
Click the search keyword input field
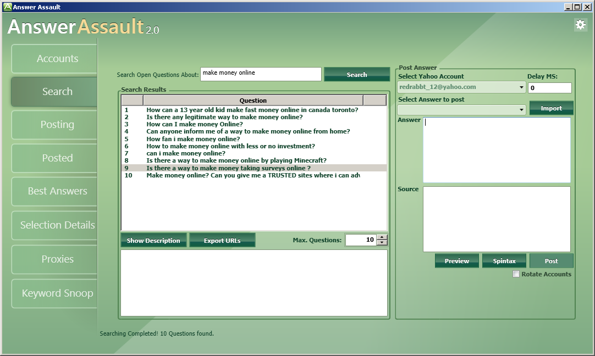tap(261, 74)
